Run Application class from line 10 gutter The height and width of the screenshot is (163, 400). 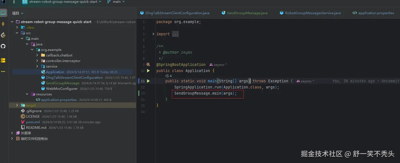click(148, 71)
